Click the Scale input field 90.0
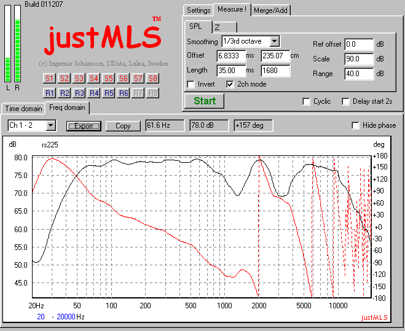The width and height of the screenshot is (405, 331). (x=359, y=59)
